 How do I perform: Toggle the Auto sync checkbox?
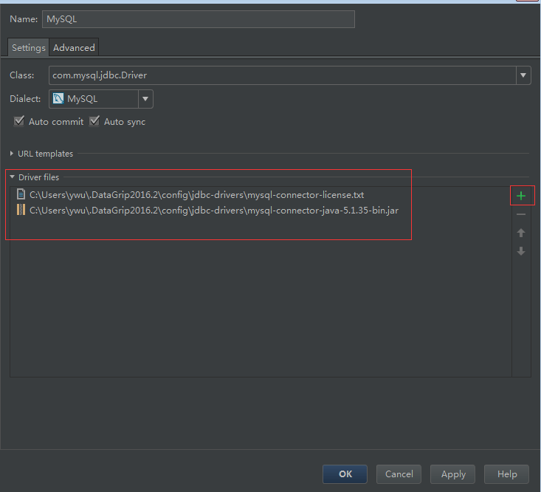[x=94, y=121]
